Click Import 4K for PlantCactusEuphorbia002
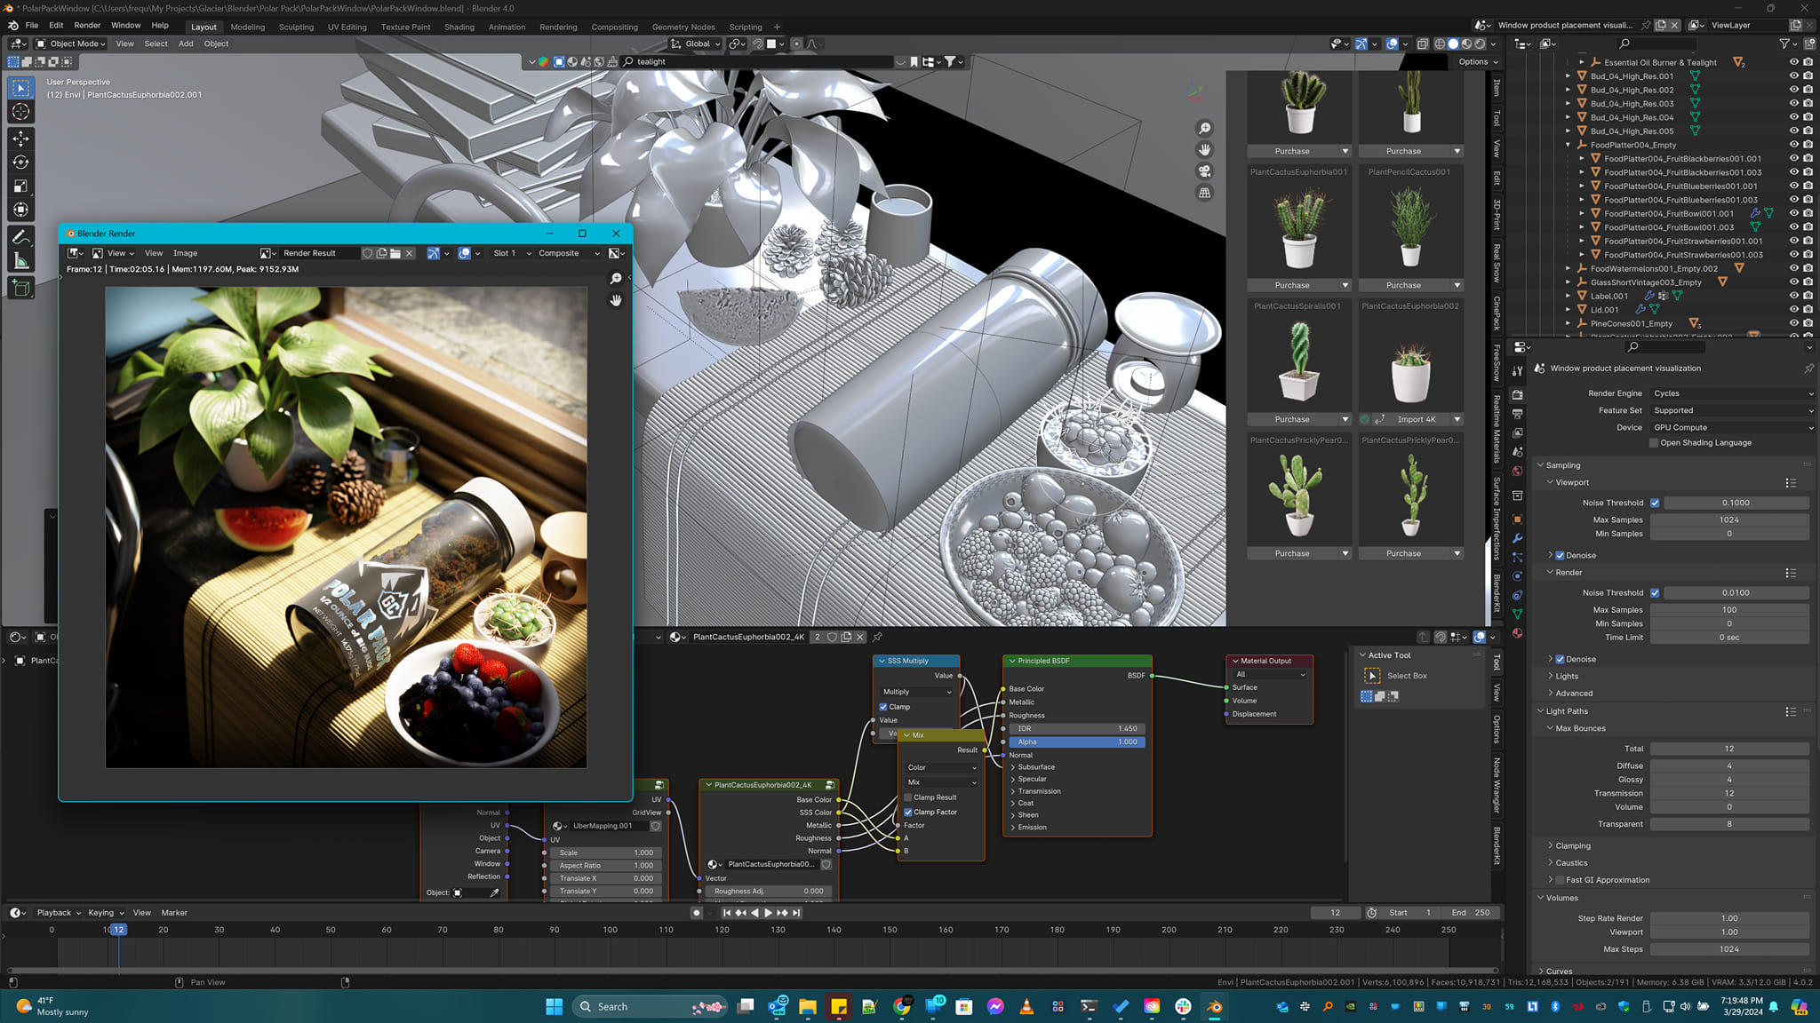Screen dimensions: 1820x1023 [1416, 419]
